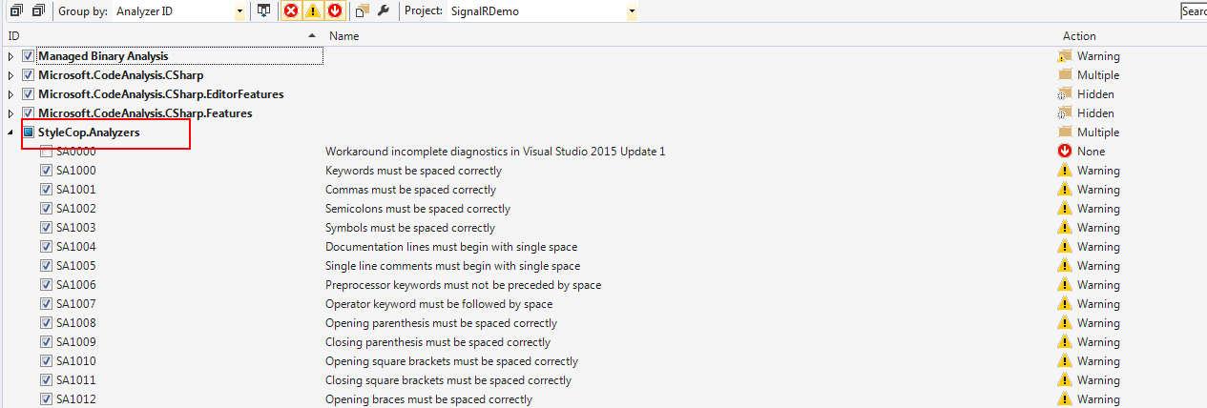Click the Search input box

point(1194,11)
